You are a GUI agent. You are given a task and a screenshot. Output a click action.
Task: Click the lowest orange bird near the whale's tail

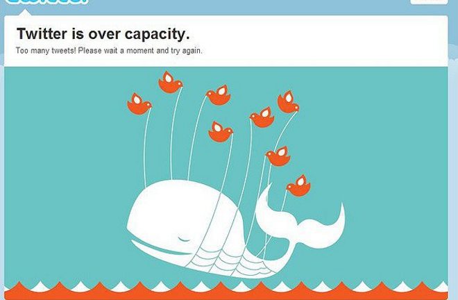[298, 185]
